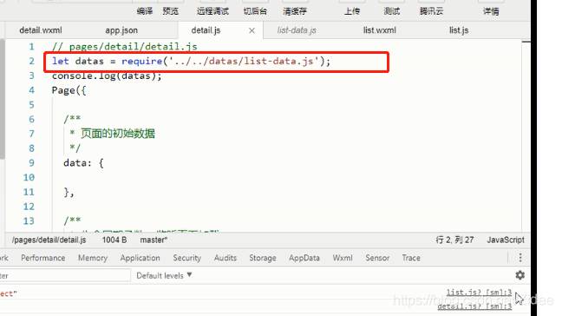562x316 pixels.
Task: Open the 腾讯云 toolbar item
Action: (432, 11)
